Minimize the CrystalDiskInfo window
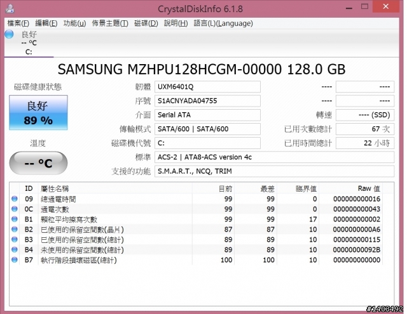This screenshot has width=407, height=314. click(349, 8)
